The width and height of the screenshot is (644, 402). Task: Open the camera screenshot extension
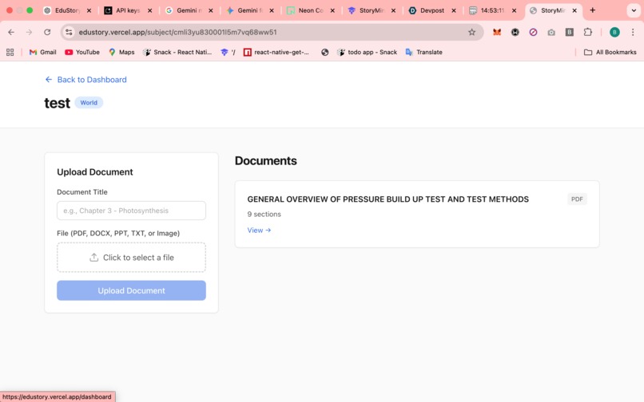(551, 32)
